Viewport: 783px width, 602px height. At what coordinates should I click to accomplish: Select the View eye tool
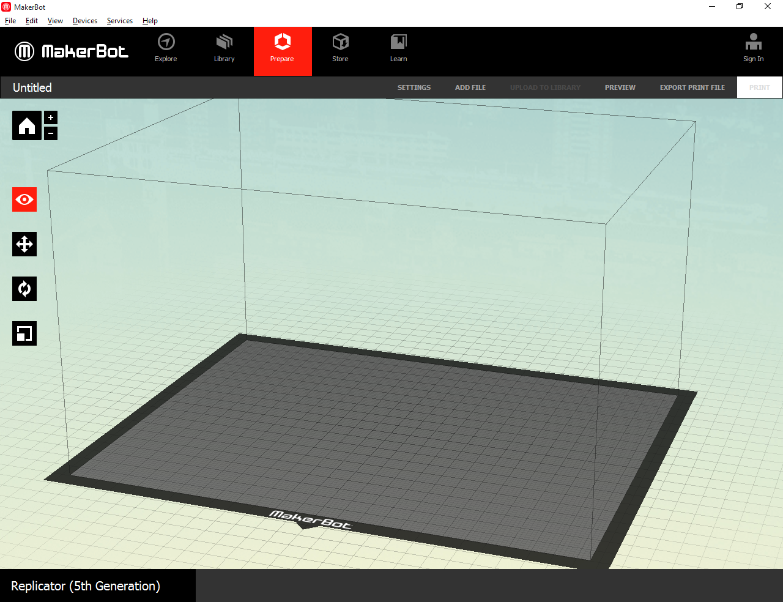pyautogui.click(x=24, y=199)
